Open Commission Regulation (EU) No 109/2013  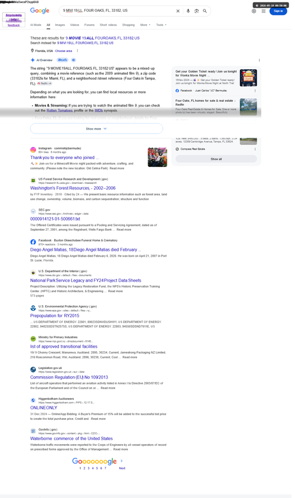(69, 377)
